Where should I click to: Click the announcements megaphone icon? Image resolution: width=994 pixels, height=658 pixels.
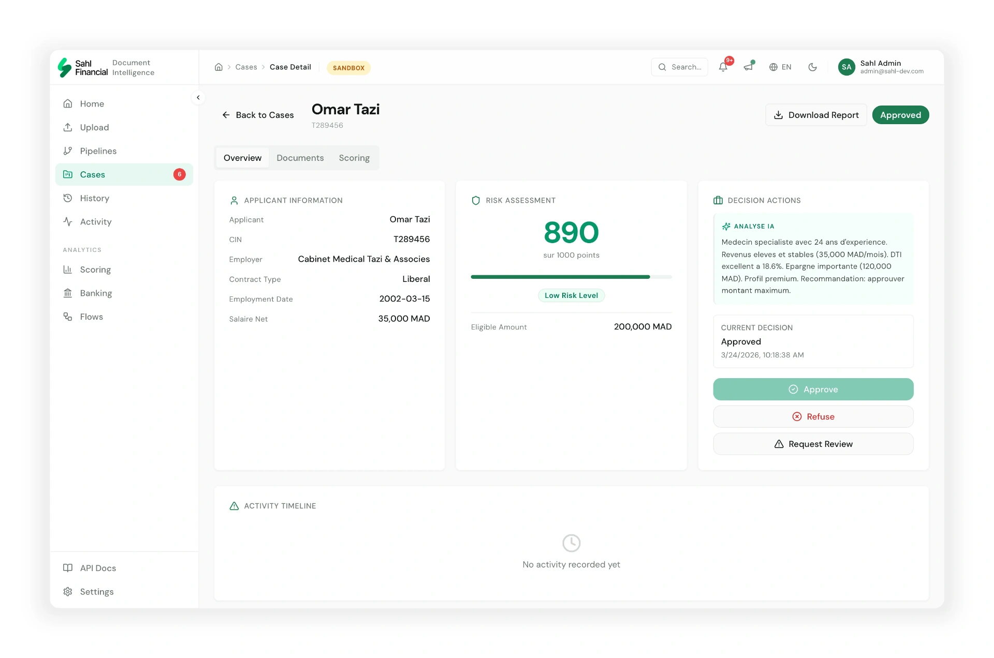pyautogui.click(x=749, y=67)
